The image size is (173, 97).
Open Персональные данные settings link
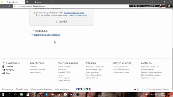(x=150, y=67)
